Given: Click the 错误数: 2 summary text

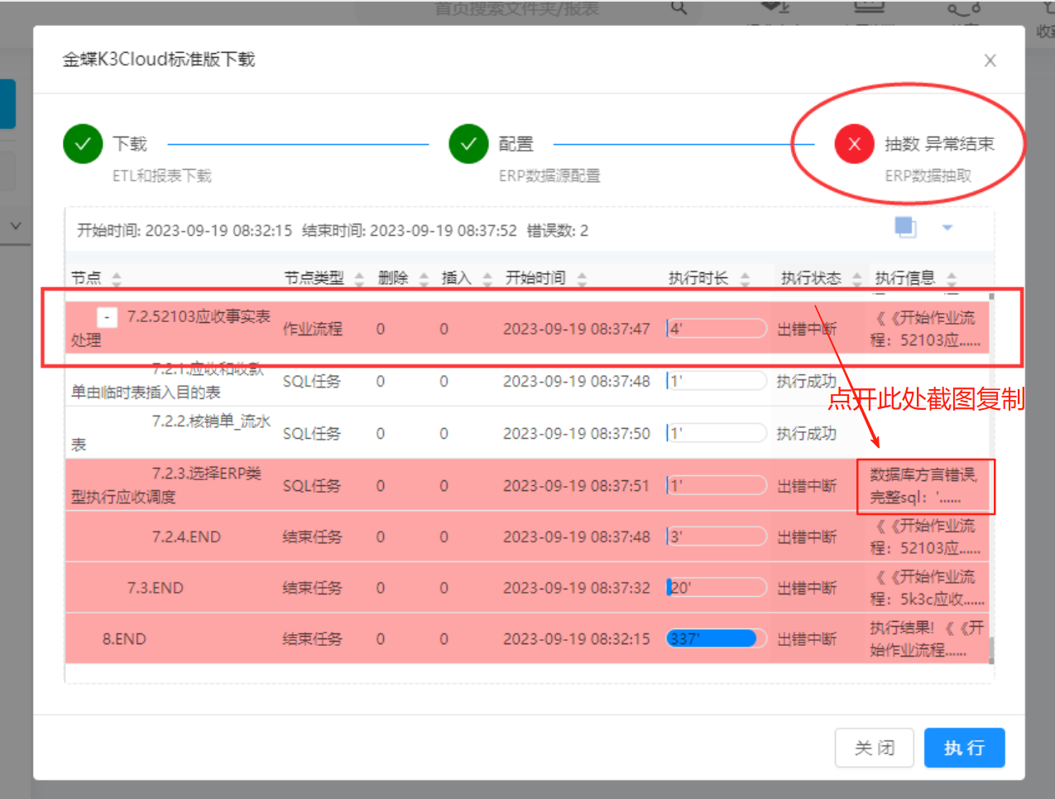Looking at the screenshot, I should point(558,230).
